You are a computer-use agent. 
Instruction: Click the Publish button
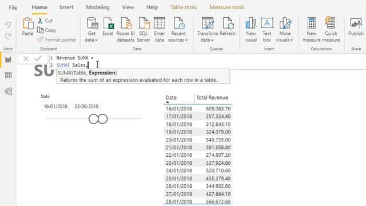pos(356,27)
